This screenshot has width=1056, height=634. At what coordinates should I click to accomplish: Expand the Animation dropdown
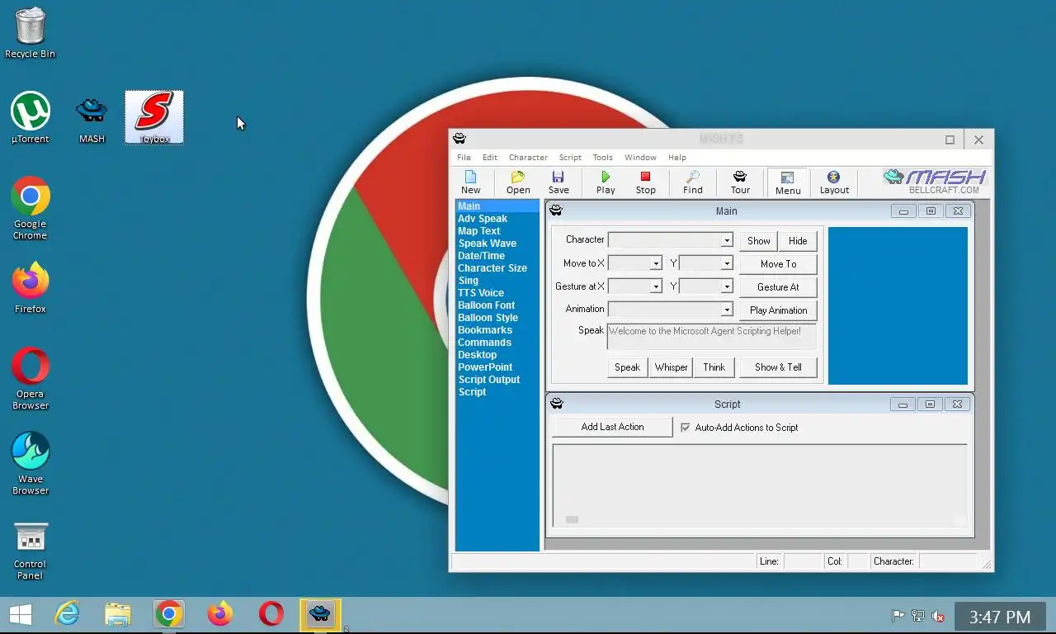click(727, 310)
